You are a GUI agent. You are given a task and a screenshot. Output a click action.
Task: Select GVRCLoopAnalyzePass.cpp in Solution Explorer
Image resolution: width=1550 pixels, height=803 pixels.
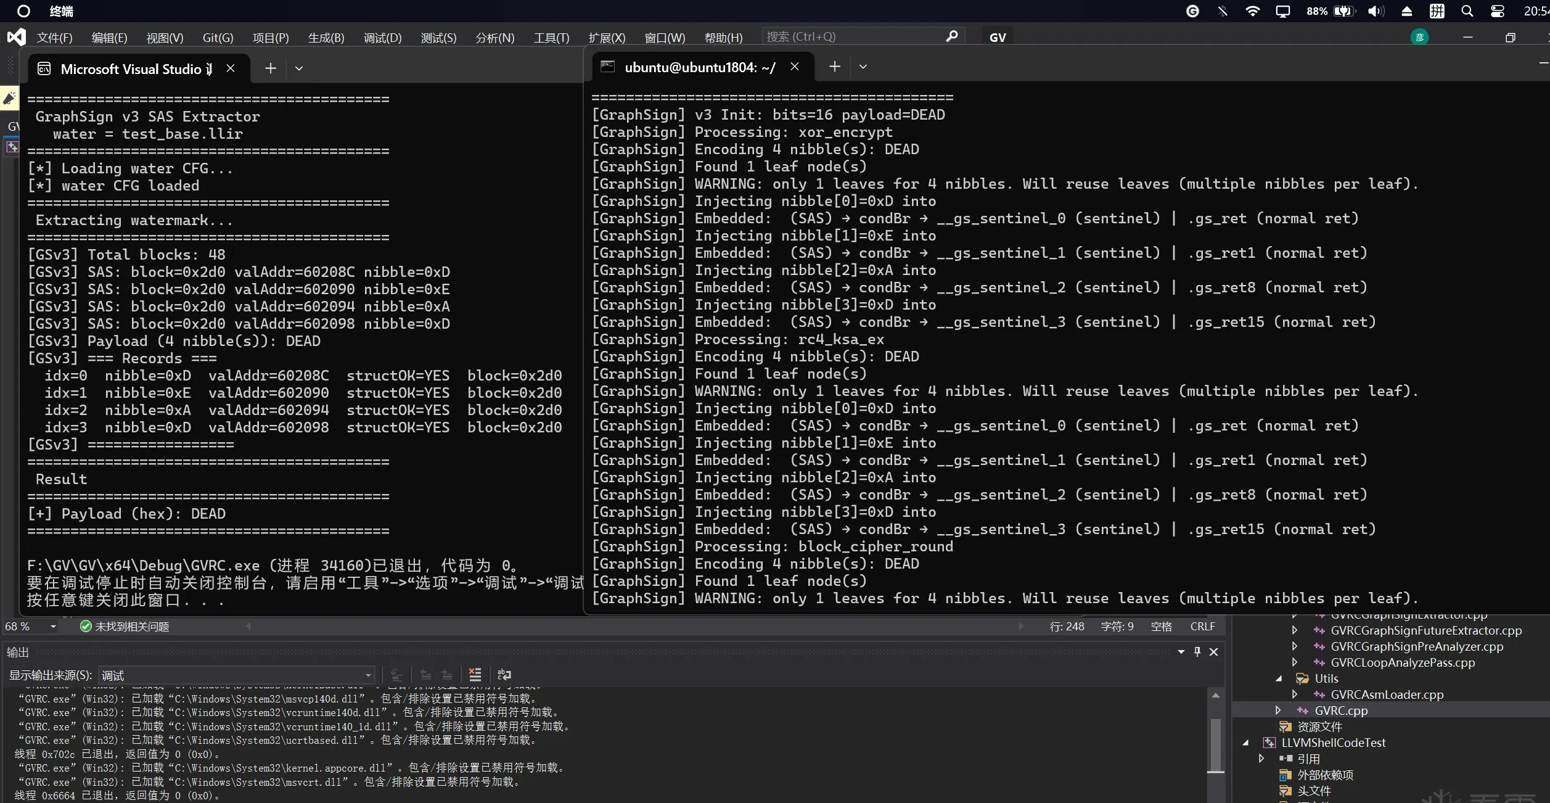pyautogui.click(x=1403, y=662)
